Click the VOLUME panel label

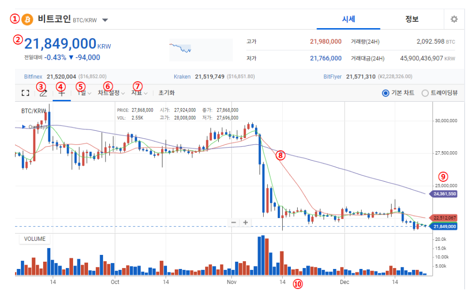point(34,239)
